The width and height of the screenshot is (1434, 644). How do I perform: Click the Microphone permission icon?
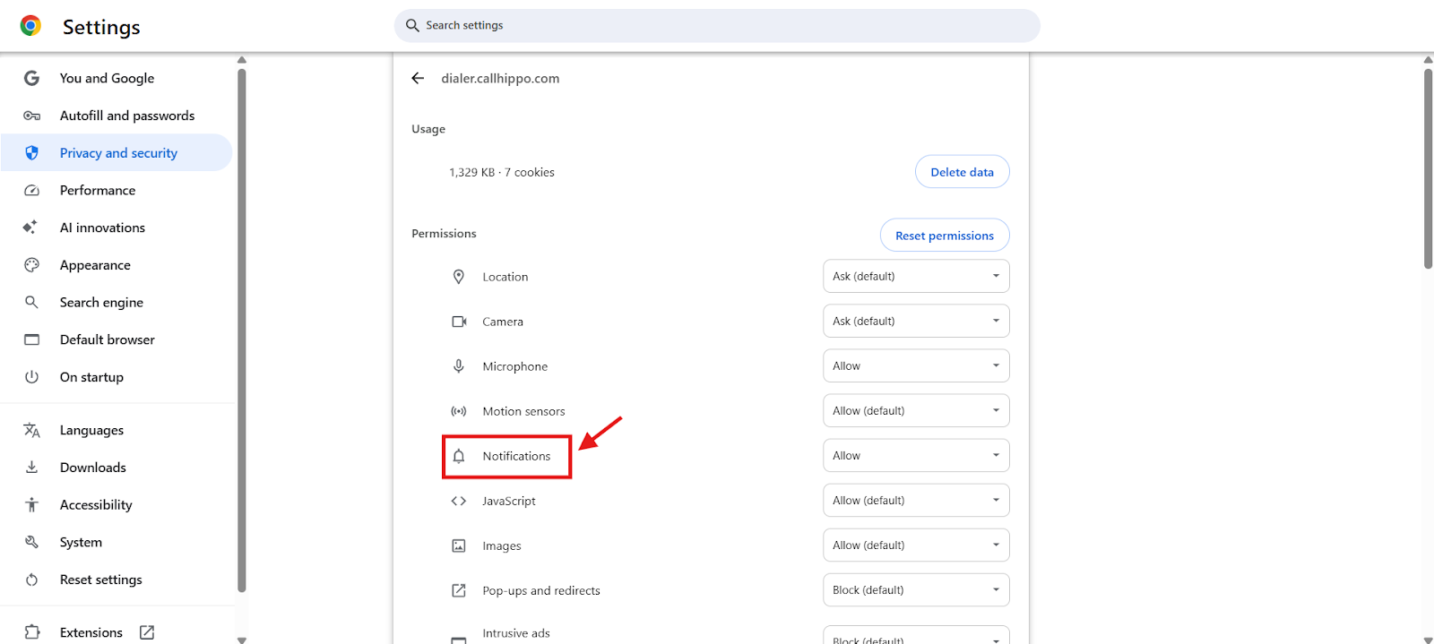(x=459, y=366)
